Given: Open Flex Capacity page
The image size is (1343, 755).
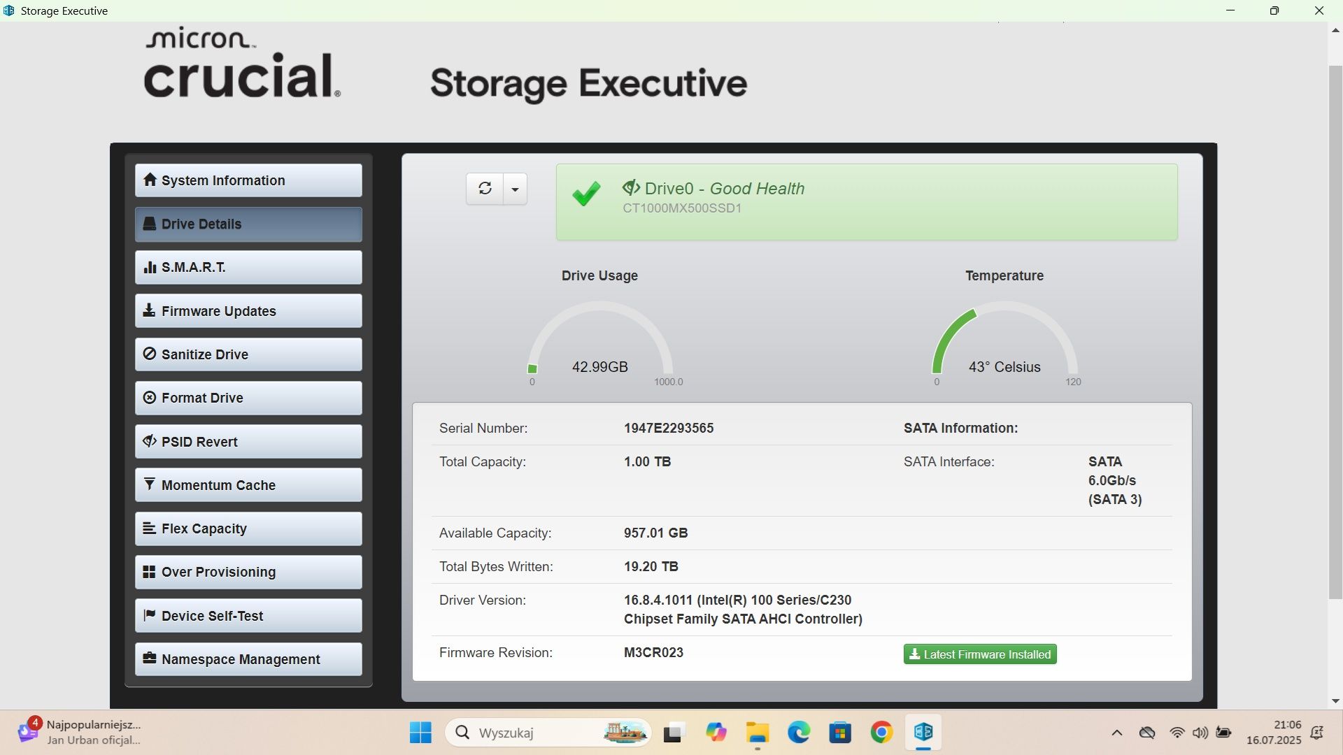Looking at the screenshot, I should (248, 528).
